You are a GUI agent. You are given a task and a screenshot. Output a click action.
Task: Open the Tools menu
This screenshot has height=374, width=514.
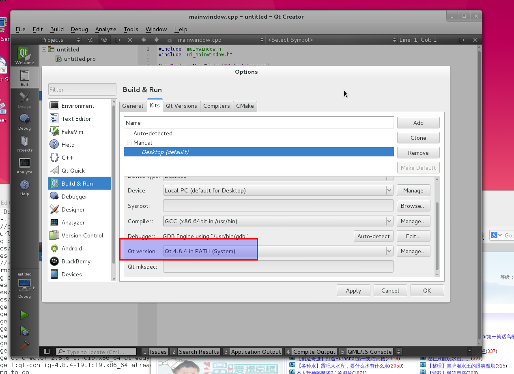131,29
